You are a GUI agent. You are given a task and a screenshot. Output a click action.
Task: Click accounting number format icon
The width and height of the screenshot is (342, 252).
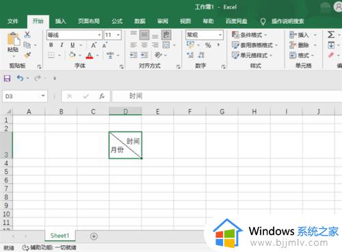[x=190, y=45]
